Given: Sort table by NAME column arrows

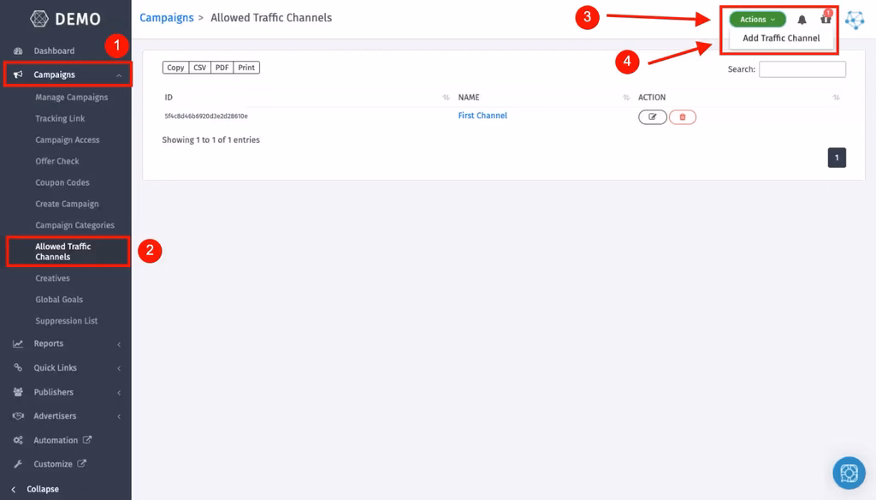Looking at the screenshot, I should point(626,98).
